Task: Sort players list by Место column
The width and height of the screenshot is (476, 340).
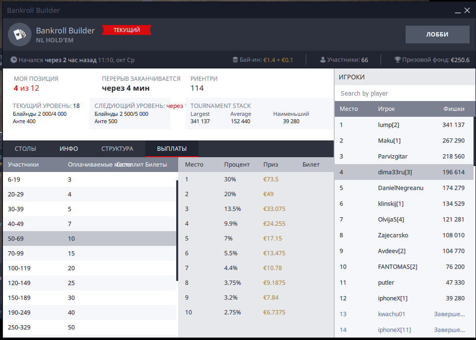Action: point(349,109)
